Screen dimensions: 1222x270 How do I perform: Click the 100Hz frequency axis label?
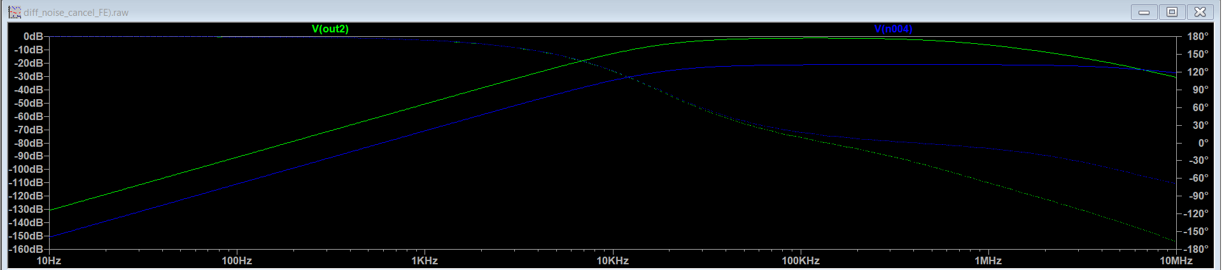237,260
